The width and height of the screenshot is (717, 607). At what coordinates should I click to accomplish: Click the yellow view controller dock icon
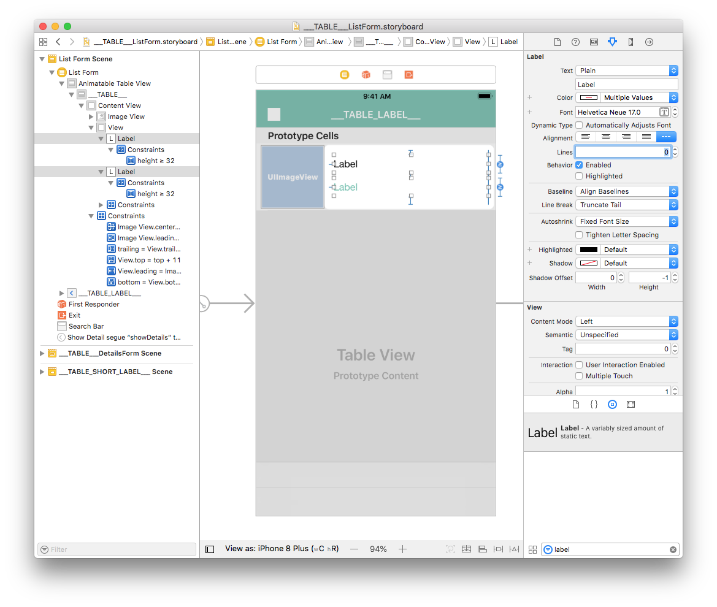(x=345, y=75)
